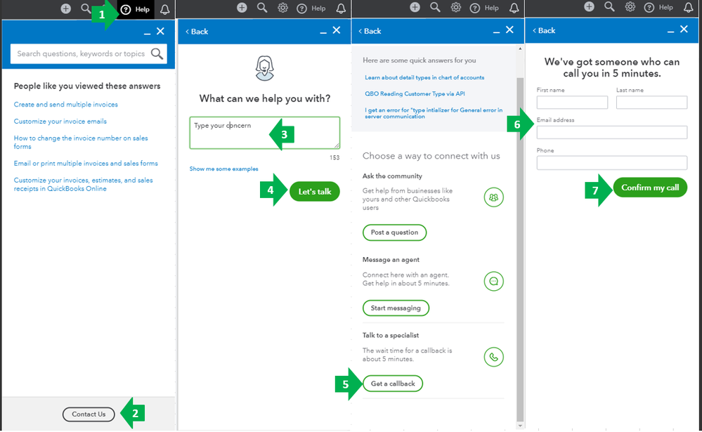Viewport: 702px width, 432px height.
Task: Click the search icon in fourth panel's top bar
Action: 609,6
